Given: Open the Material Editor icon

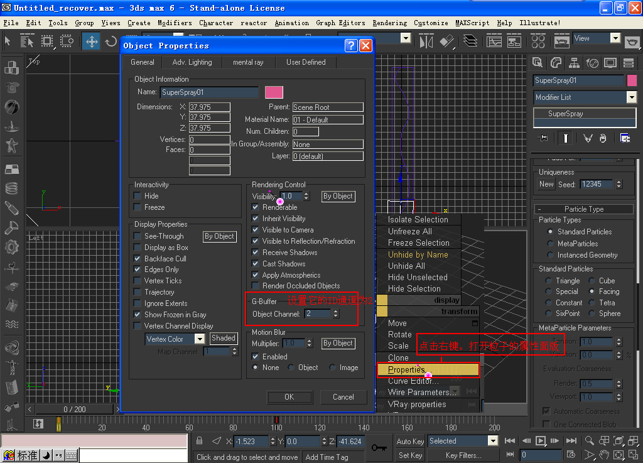Looking at the screenshot, I should (538, 41).
